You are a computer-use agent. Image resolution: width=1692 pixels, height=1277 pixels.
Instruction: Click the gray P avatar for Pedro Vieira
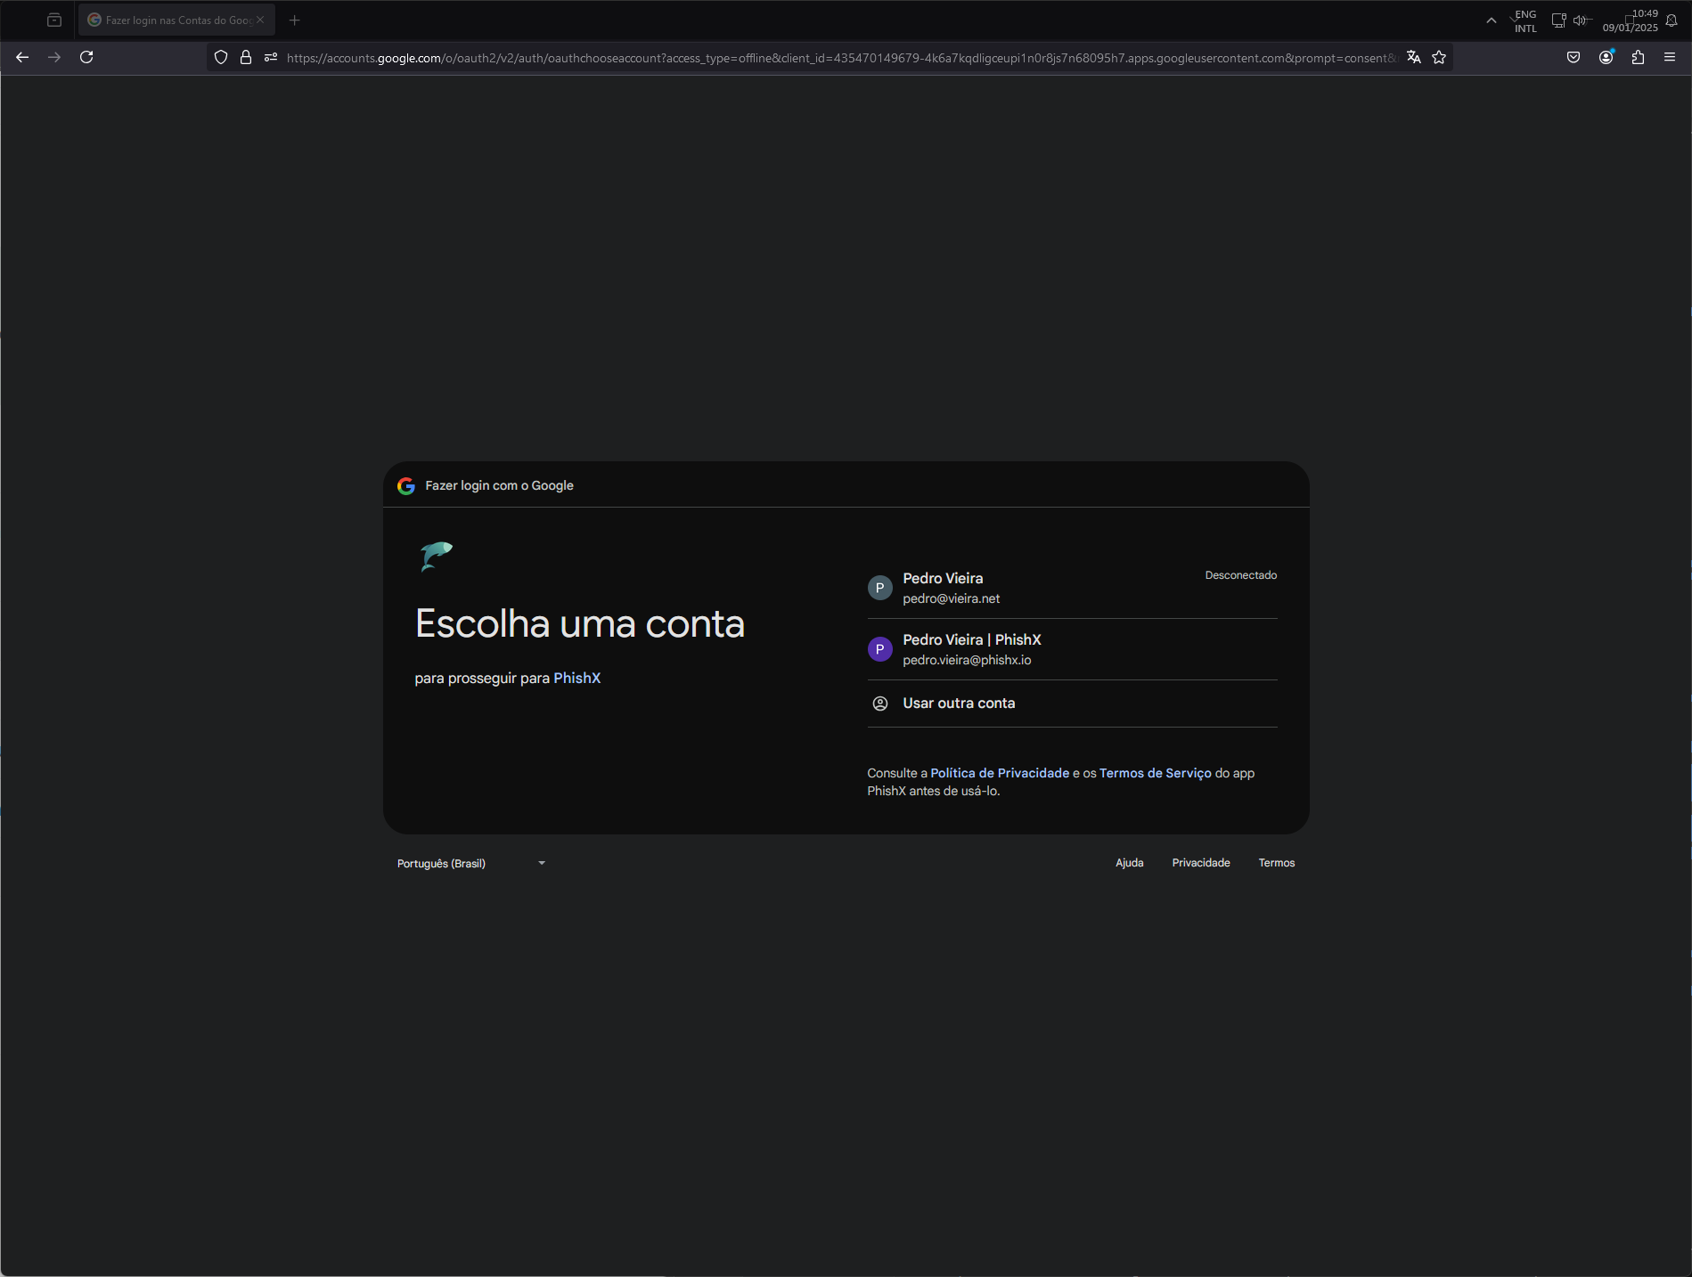click(x=879, y=588)
